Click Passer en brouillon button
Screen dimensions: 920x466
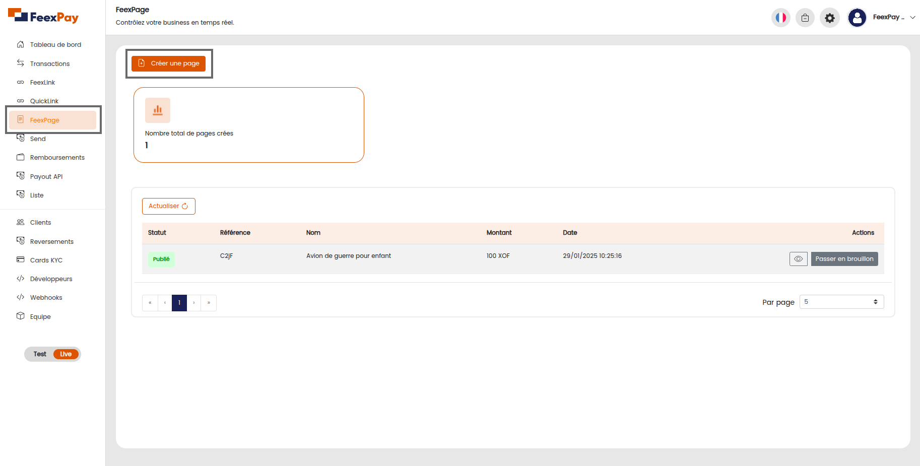pyautogui.click(x=844, y=259)
